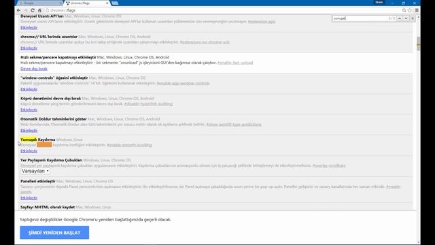Click the vertical scrollbar thumb of the flags list

click(418, 43)
